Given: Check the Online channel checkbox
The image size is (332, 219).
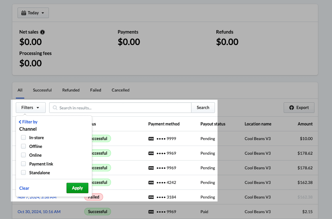Looking at the screenshot, I should tap(24, 155).
